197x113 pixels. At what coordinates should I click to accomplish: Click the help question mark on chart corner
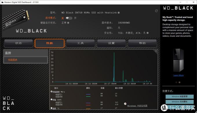point(156,51)
